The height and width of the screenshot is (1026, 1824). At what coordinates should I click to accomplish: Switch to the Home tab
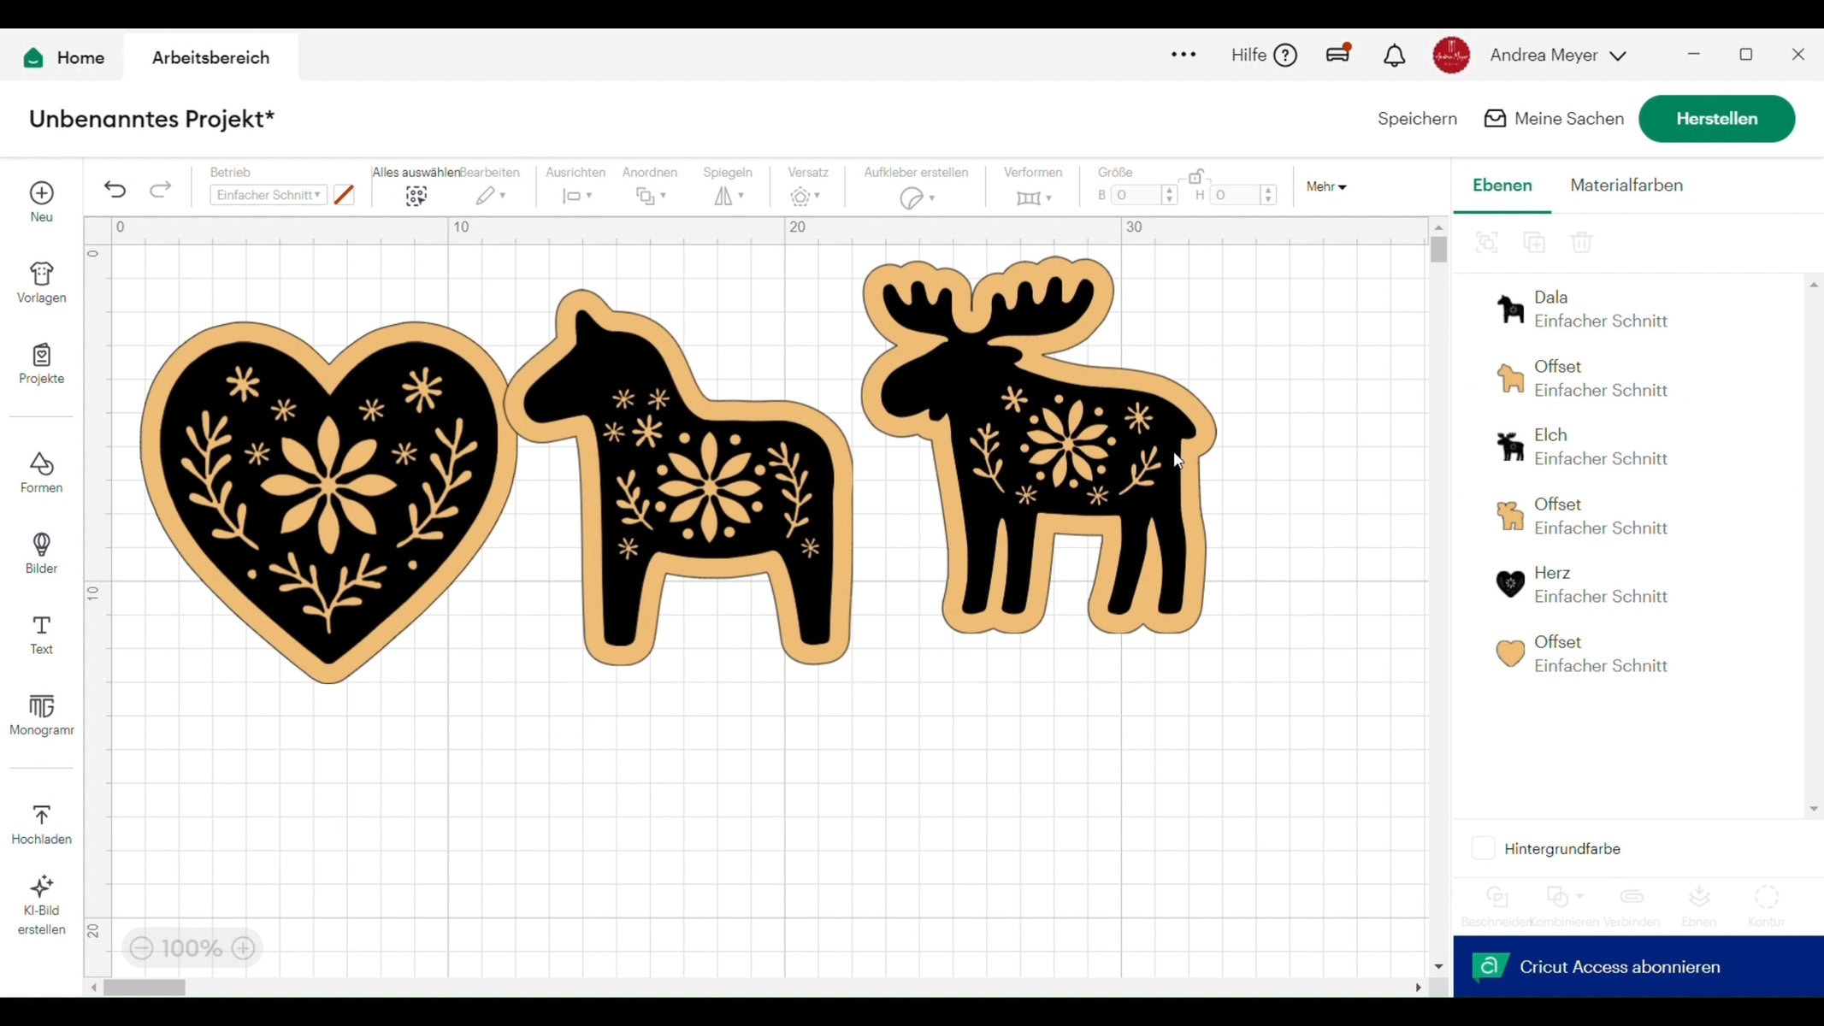[x=64, y=57]
